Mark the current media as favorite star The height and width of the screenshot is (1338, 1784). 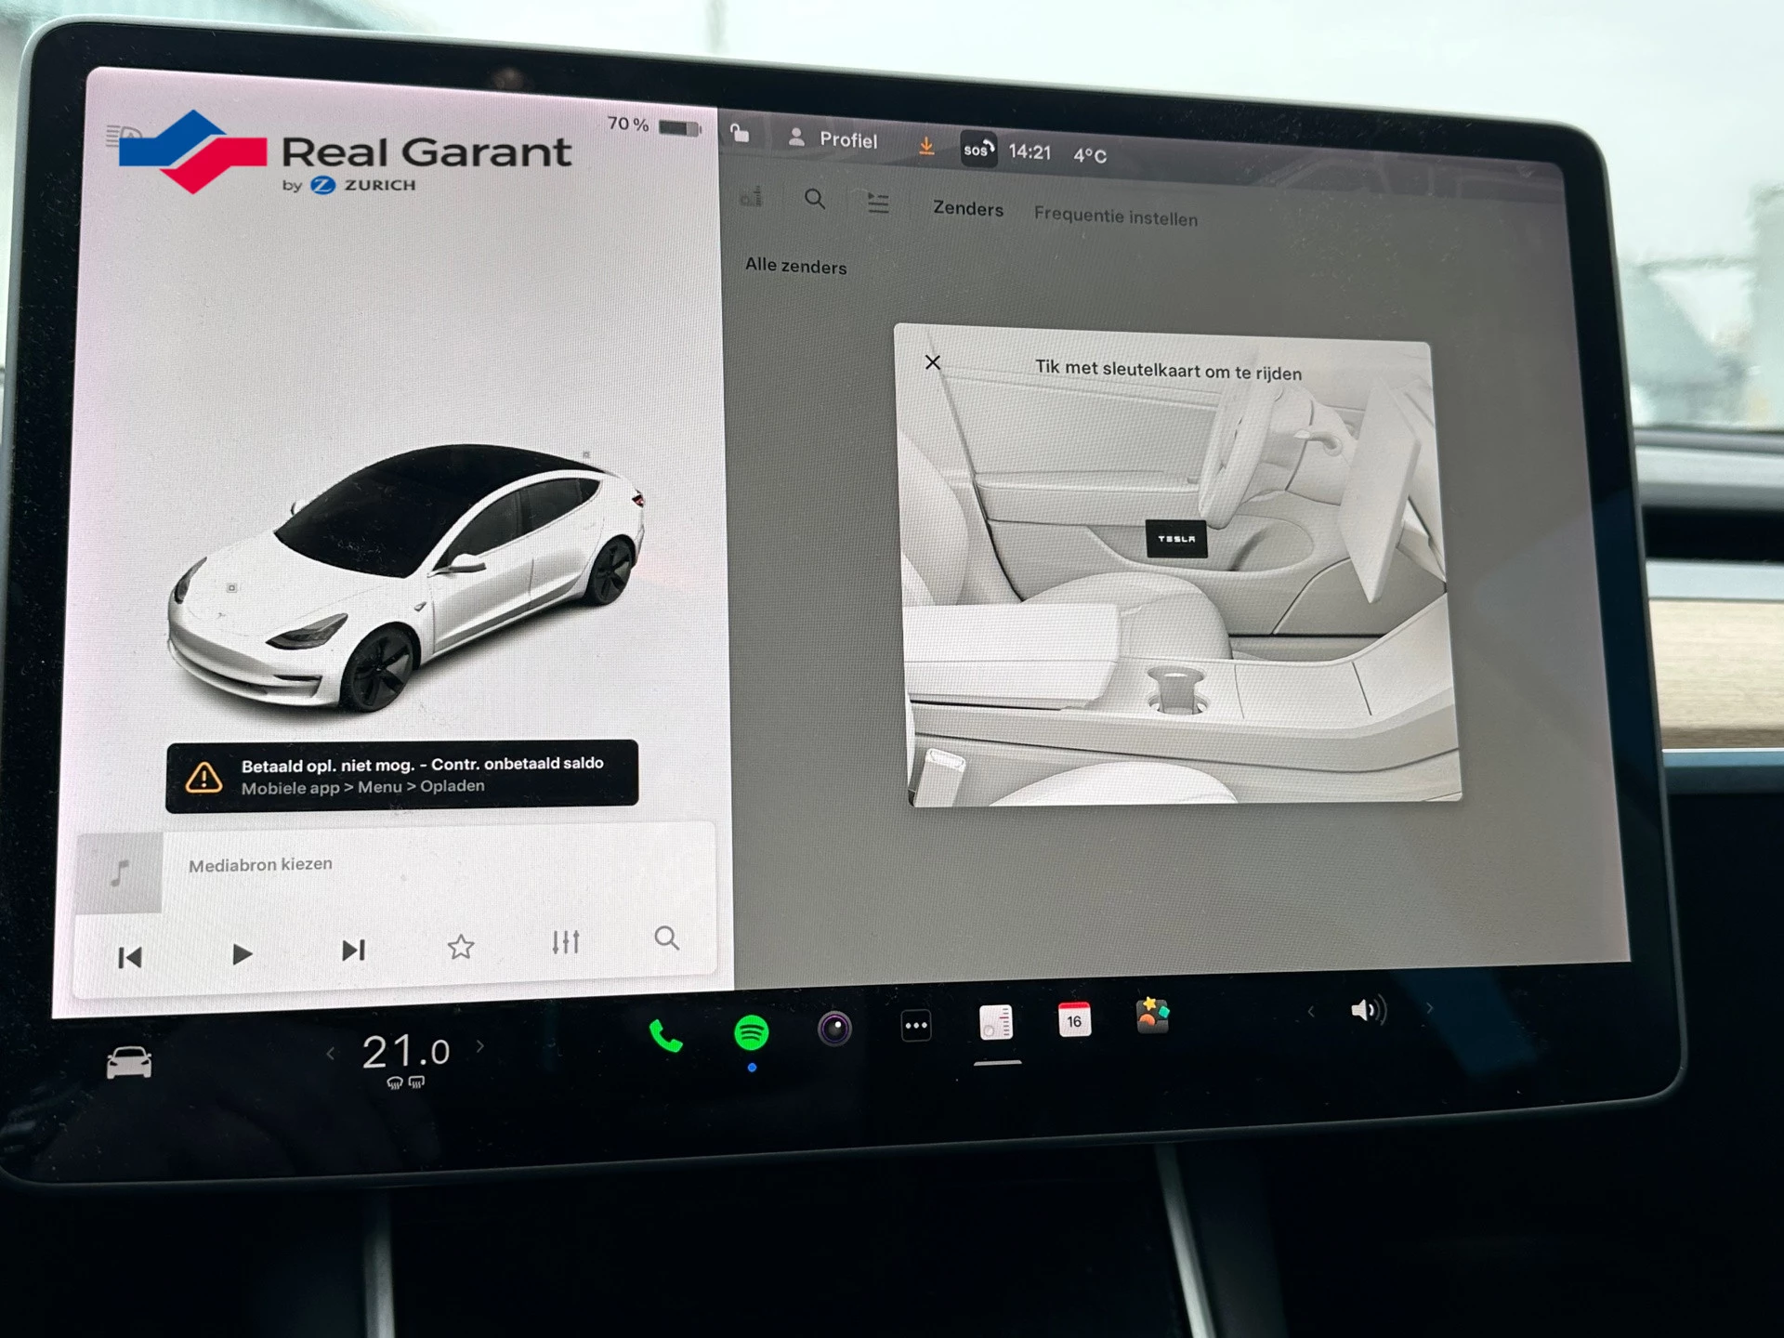coord(461,947)
